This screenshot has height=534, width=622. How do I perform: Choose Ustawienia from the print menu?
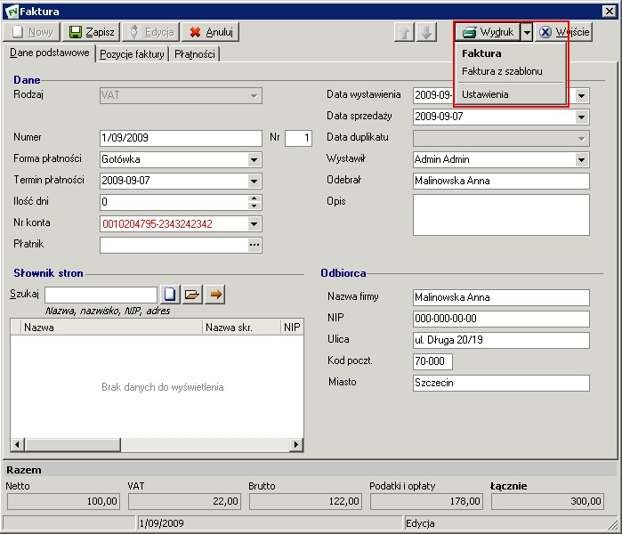click(x=485, y=93)
